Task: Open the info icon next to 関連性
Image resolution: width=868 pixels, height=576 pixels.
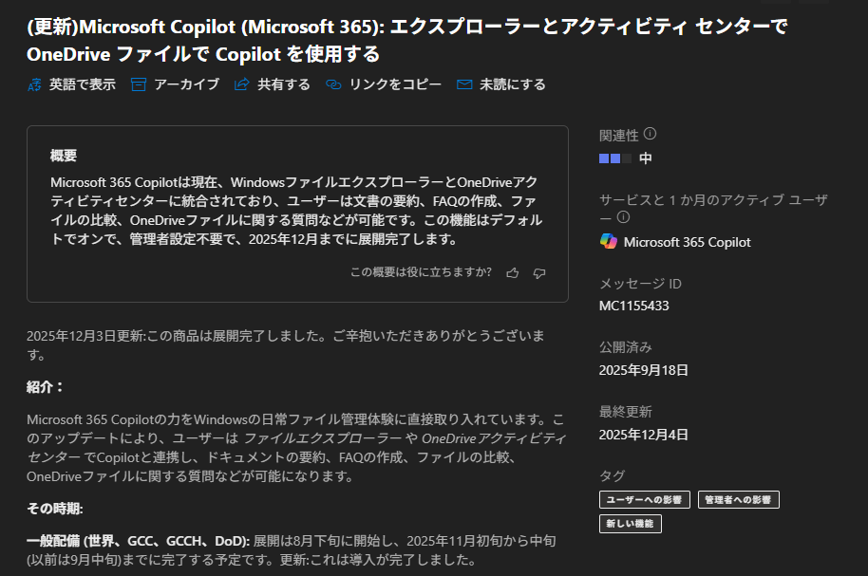Action: pos(651,135)
